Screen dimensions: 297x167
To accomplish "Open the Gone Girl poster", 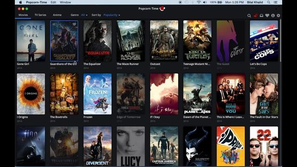I will click(31, 41).
